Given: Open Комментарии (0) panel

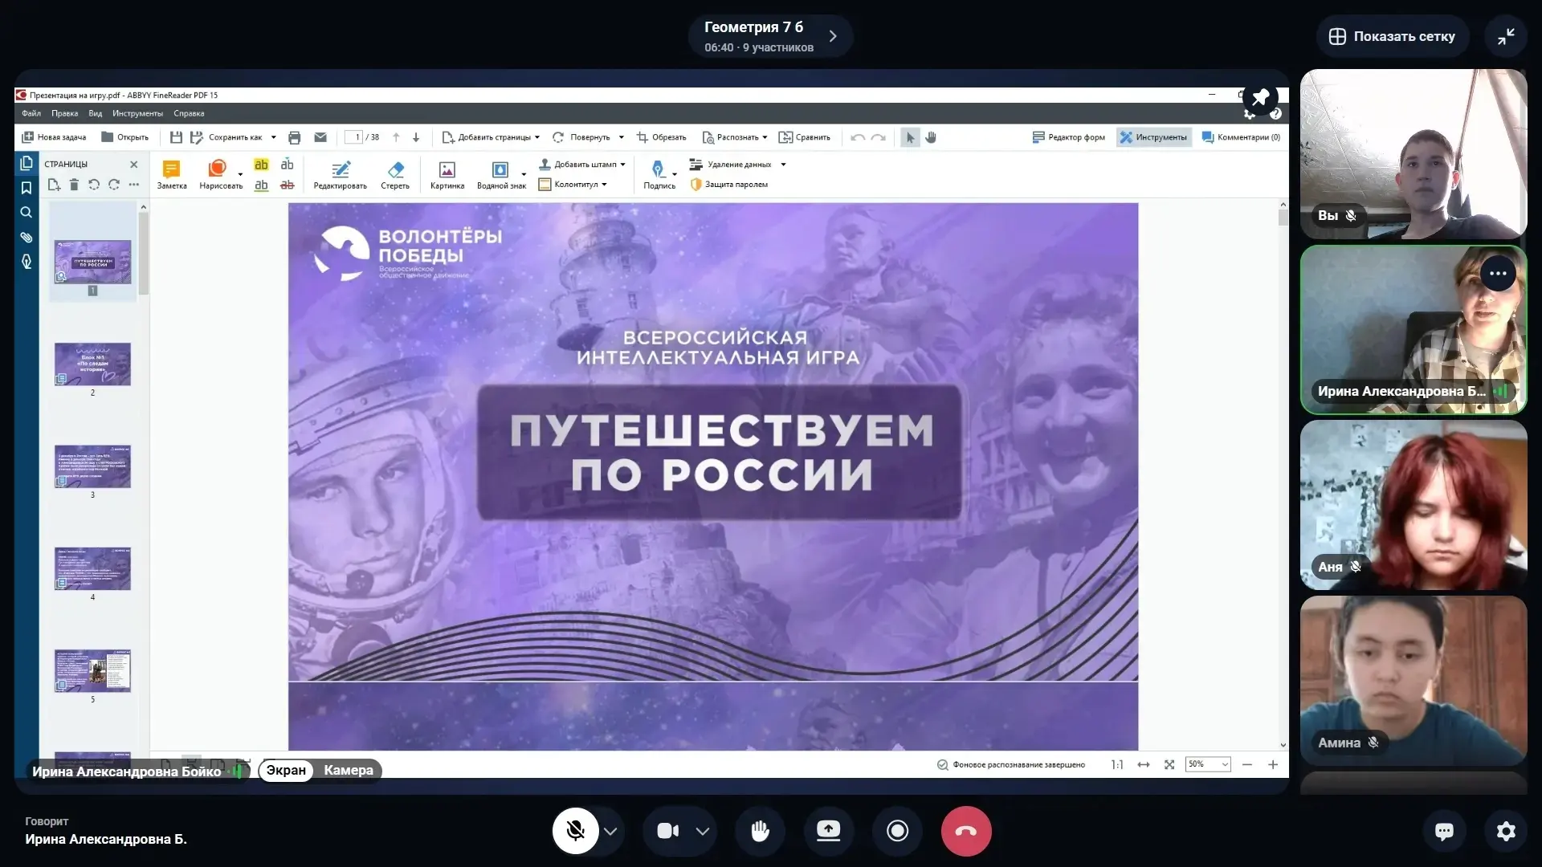Looking at the screenshot, I should click(x=1241, y=137).
